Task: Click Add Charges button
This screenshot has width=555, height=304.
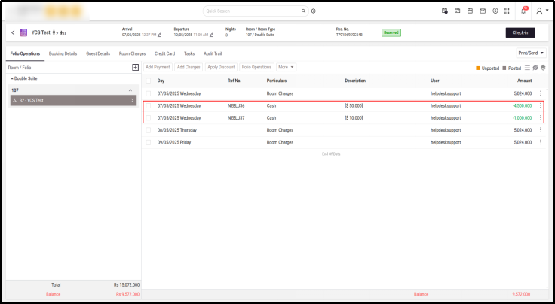Action: click(x=189, y=67)
